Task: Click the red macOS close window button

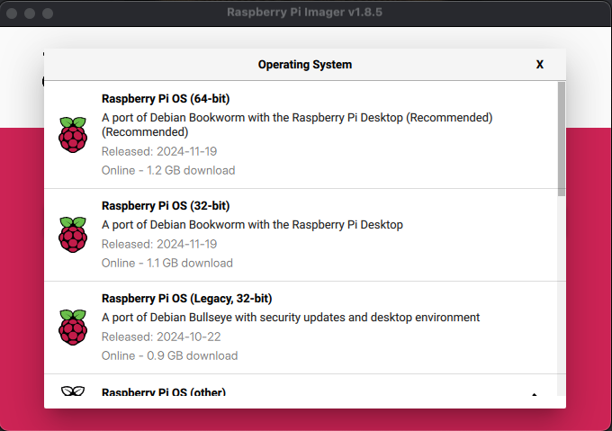Action: click(12, 13)
